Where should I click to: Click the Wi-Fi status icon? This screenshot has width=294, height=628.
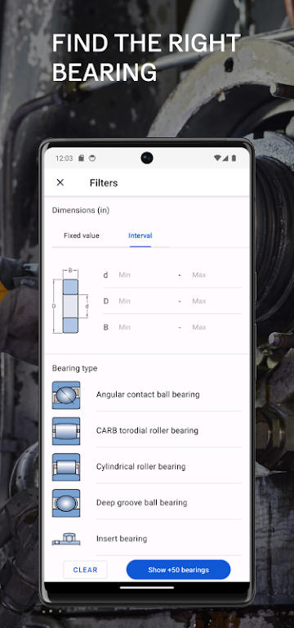(x=217, y=158)
